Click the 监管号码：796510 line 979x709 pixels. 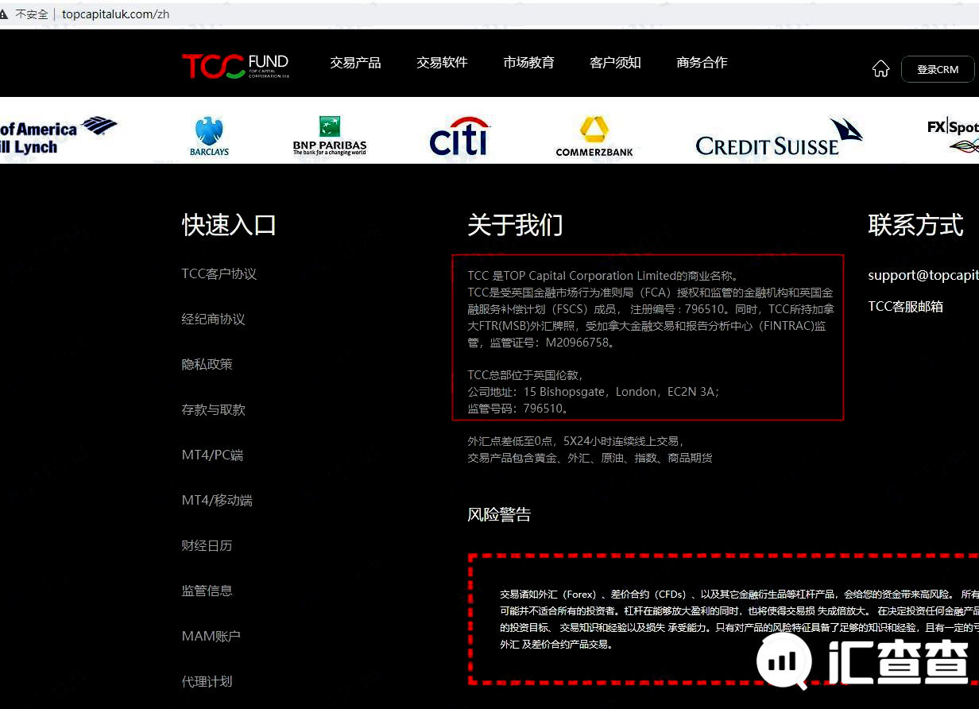tap(518, 409)
